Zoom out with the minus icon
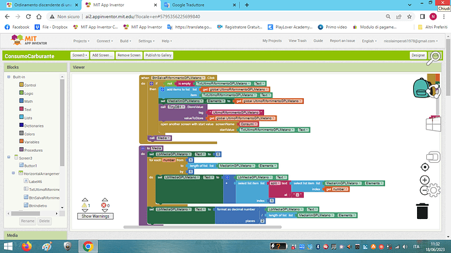This screenshot has width=451, height=253. (x=424, y=190)
